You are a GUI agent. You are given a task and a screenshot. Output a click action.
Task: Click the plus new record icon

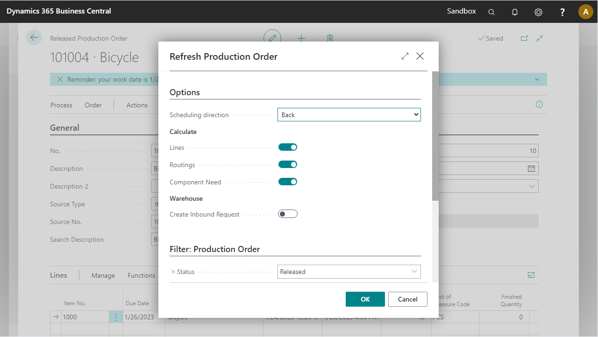(301, 38)
